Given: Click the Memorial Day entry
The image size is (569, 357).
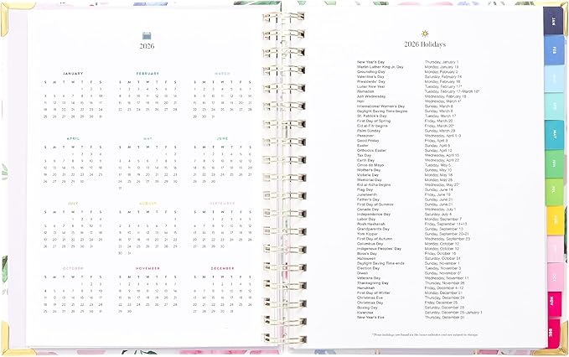Looking at the screenshot, I should click(x=369, y=180).
